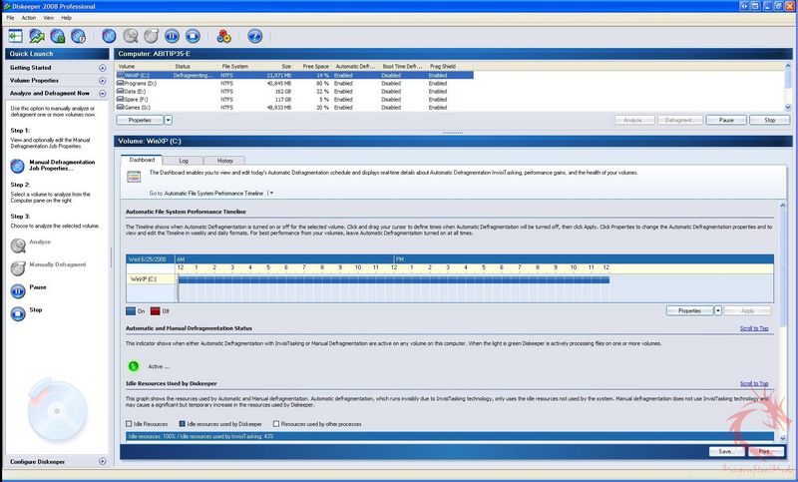Open the Go to timeline dropdown
The height and width of the screenshot is (482, 798).
pos(270,194)
